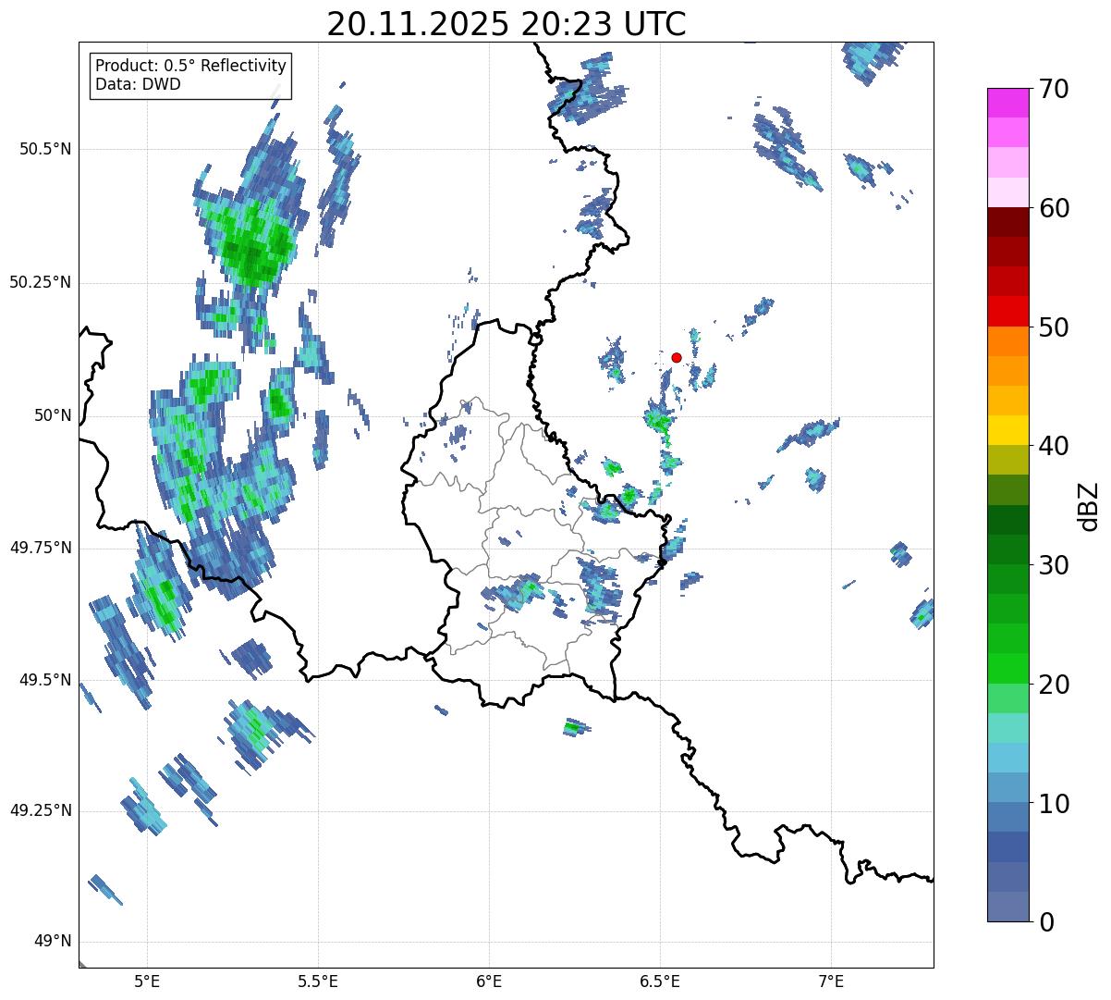Click the 6°E longitude label
This screenshot has width=1111, height=1000.
click(489, 981)
